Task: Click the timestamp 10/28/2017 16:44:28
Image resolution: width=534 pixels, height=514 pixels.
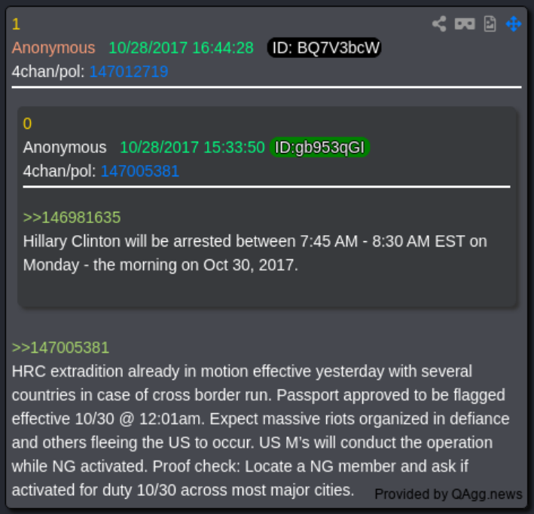Action: click(x=181, y=47)
